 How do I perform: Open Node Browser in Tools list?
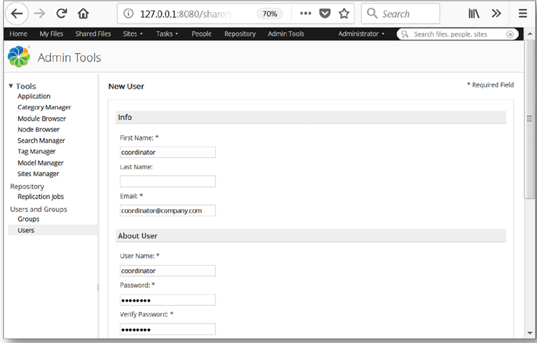(38, 130)
